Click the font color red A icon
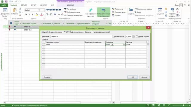Viewport: 191px width, 107px height. tap(41, 15)
